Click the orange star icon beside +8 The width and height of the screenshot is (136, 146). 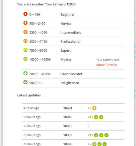pos(94,108)
